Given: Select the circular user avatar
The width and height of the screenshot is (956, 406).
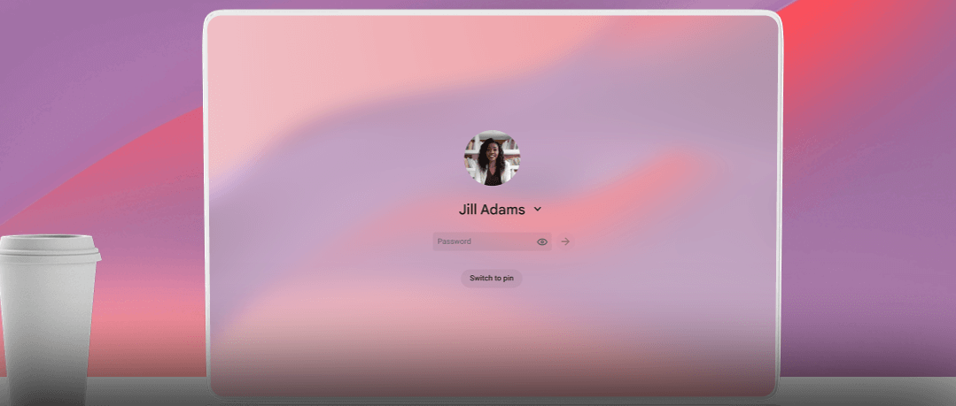Looking at the screenshot, I should 492,158.
